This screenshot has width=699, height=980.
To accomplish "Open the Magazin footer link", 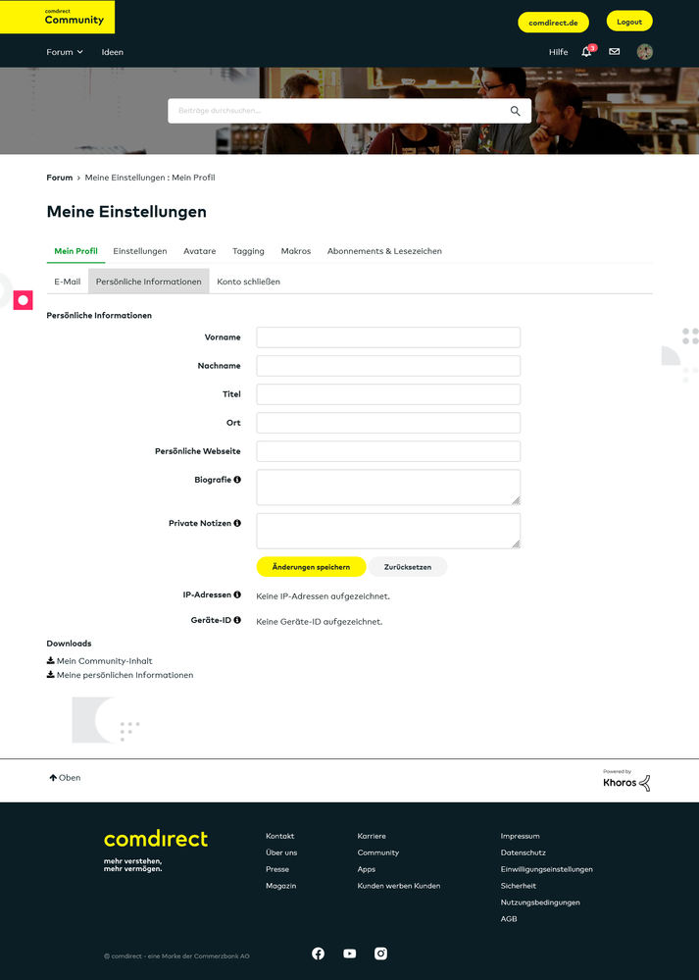I will (x=280, y=886).
